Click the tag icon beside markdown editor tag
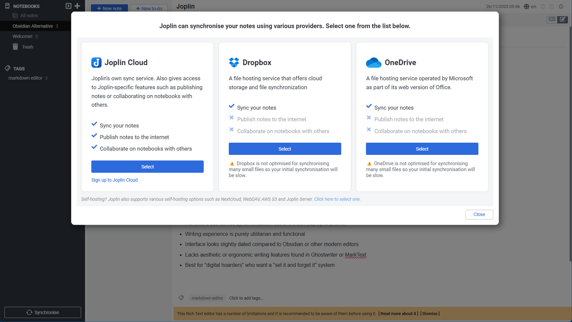Viewport: 572px width, 322px height. pyautogui.click(x=181, y=298)
